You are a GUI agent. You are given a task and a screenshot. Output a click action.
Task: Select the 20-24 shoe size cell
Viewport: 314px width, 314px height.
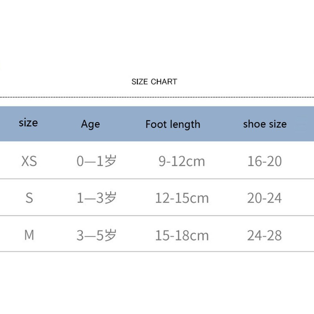coord(265,198)
